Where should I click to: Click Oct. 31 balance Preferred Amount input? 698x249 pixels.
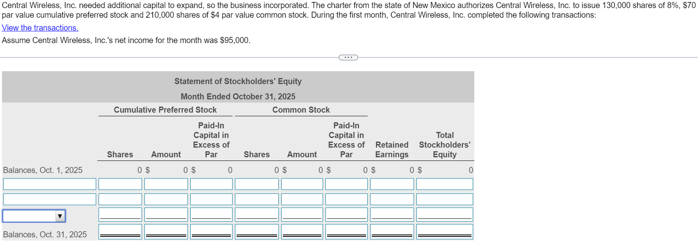point(166,232)
